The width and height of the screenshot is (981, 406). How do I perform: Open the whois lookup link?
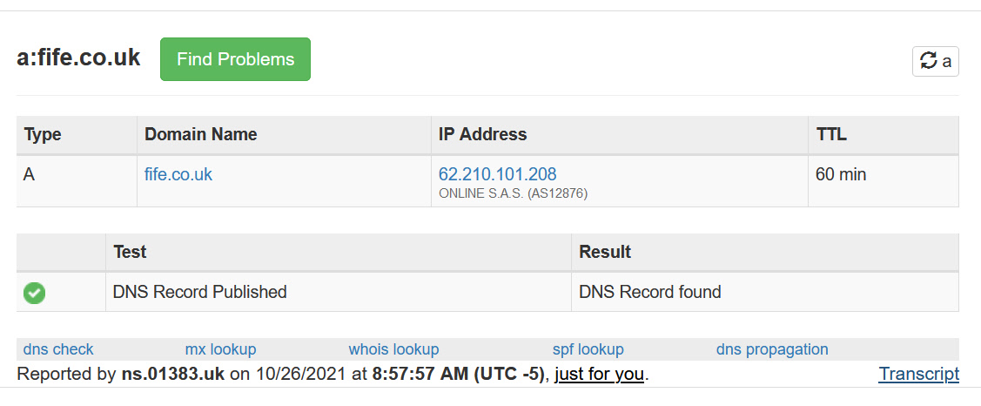[393, 349]
